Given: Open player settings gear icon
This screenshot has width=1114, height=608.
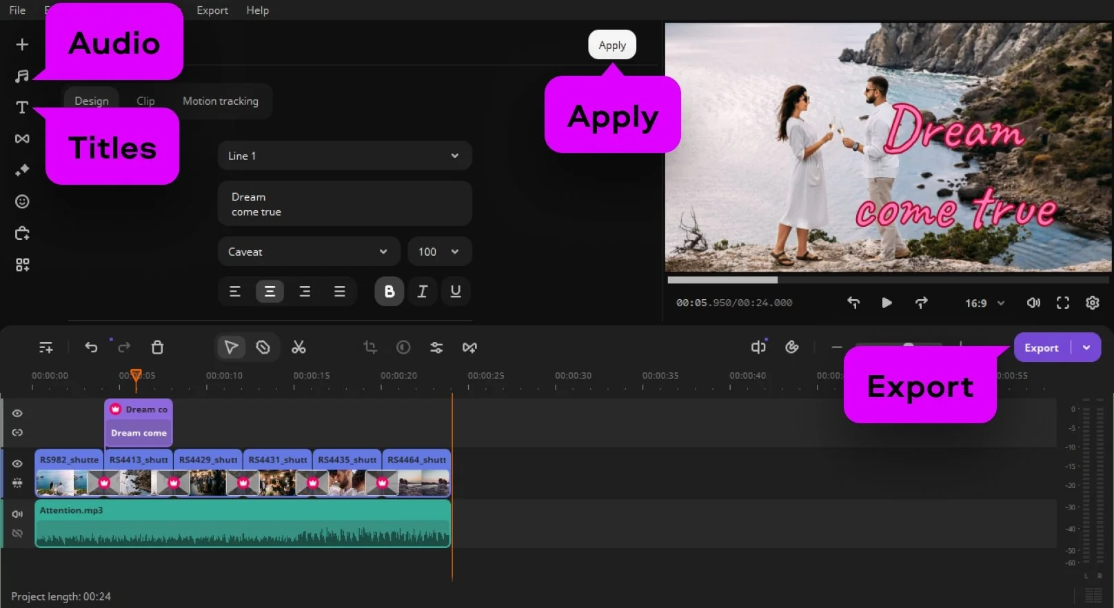Looking at the screenshot, I should click(1092, 303).
